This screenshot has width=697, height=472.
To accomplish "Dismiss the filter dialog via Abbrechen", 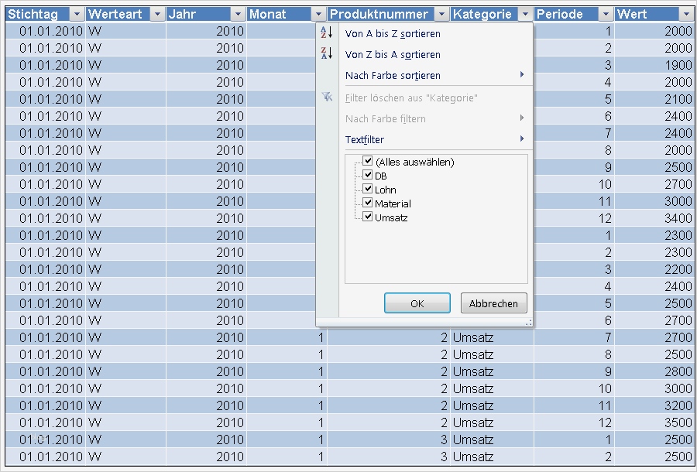I will tap(493, 303).
